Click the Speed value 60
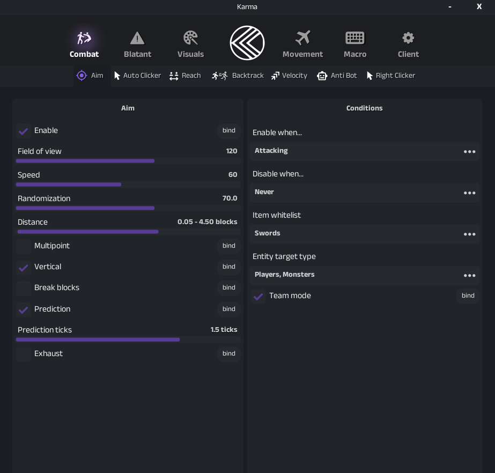This screenshot has height=473, width=495. point(233,175)
